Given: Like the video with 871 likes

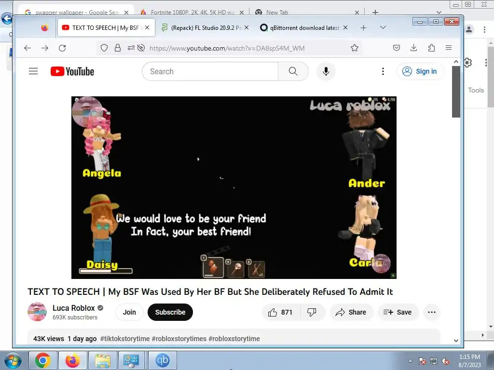Looking at the screenshot, I should 280,312.
